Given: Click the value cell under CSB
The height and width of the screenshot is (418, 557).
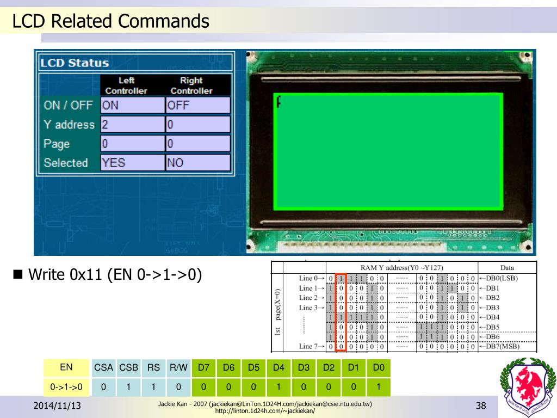Looking at the screenshot, I should point(128,387).
